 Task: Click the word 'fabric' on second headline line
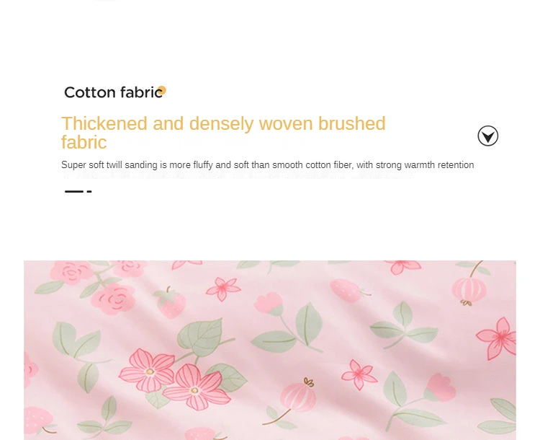[x=84, y=142]
